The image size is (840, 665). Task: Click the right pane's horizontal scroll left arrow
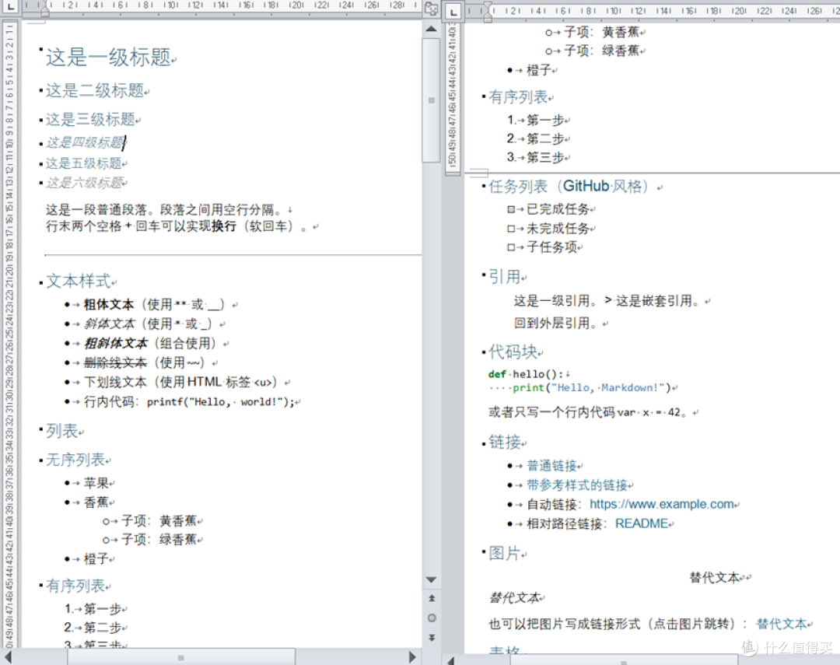click(x=451, y=660)
